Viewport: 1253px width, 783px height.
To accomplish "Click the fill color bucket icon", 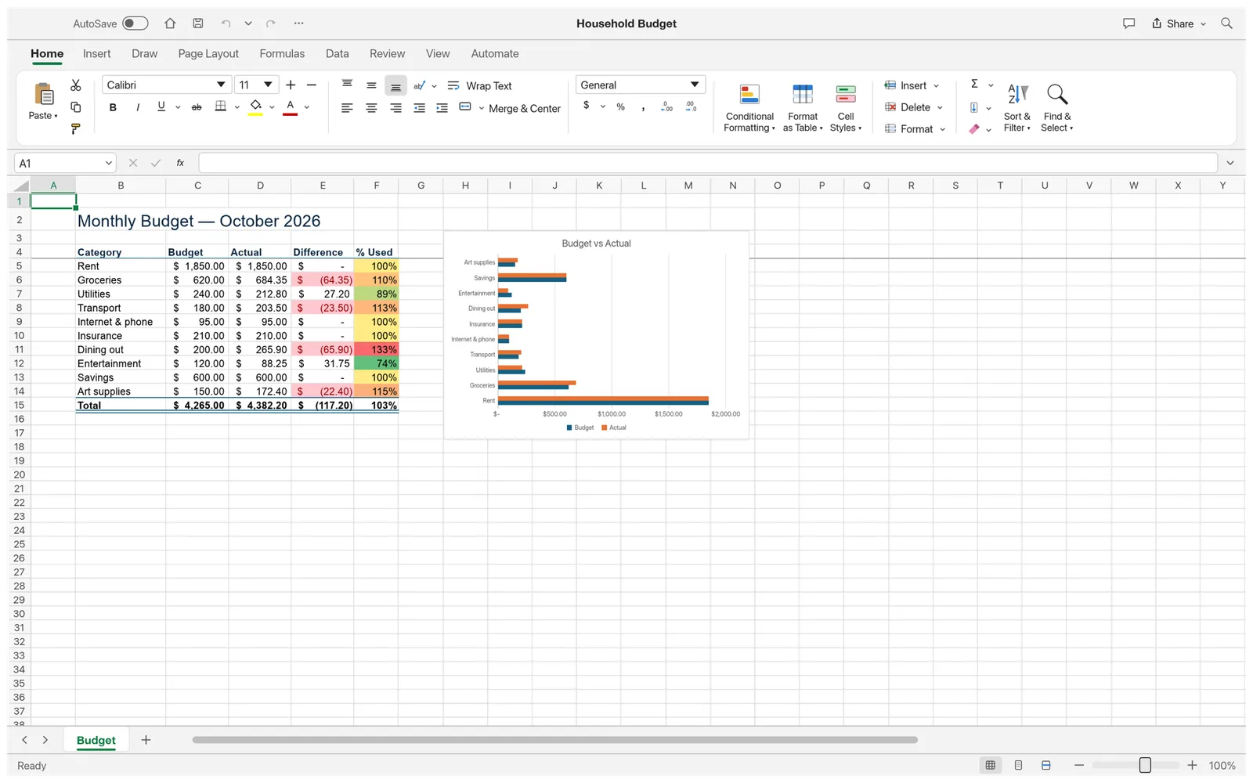I will [255, 106].
